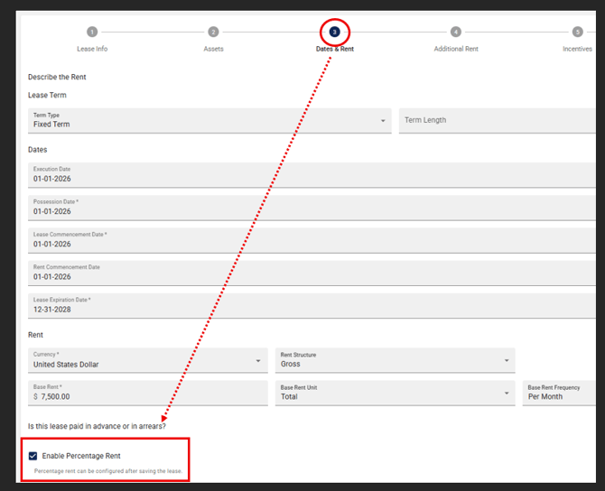Click the Execution Date field
Screen dimensions: 605x491
pyautogui.click(x=307, y=174)
